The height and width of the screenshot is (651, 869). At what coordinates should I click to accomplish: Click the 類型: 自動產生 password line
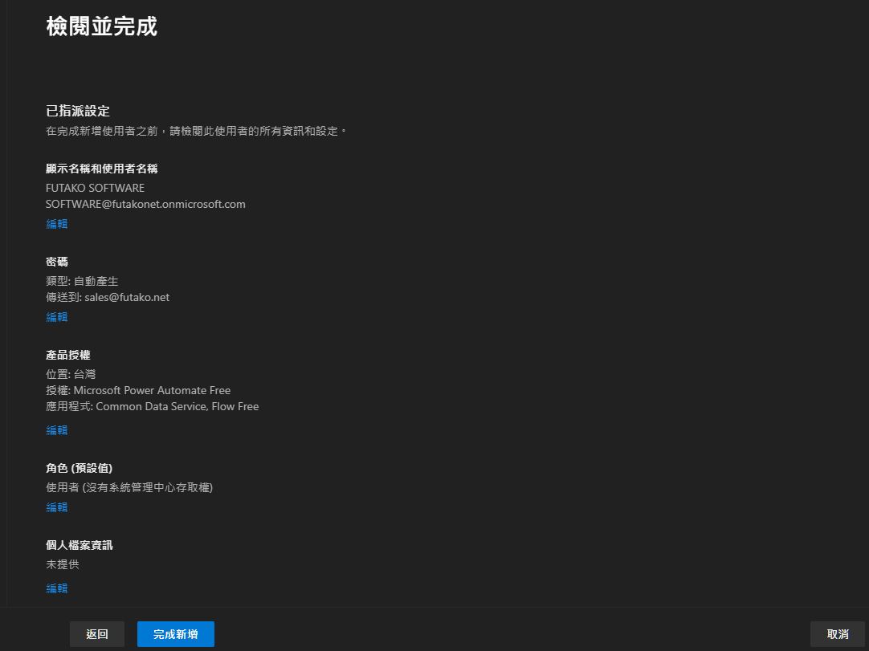click(x=82, y=281)
